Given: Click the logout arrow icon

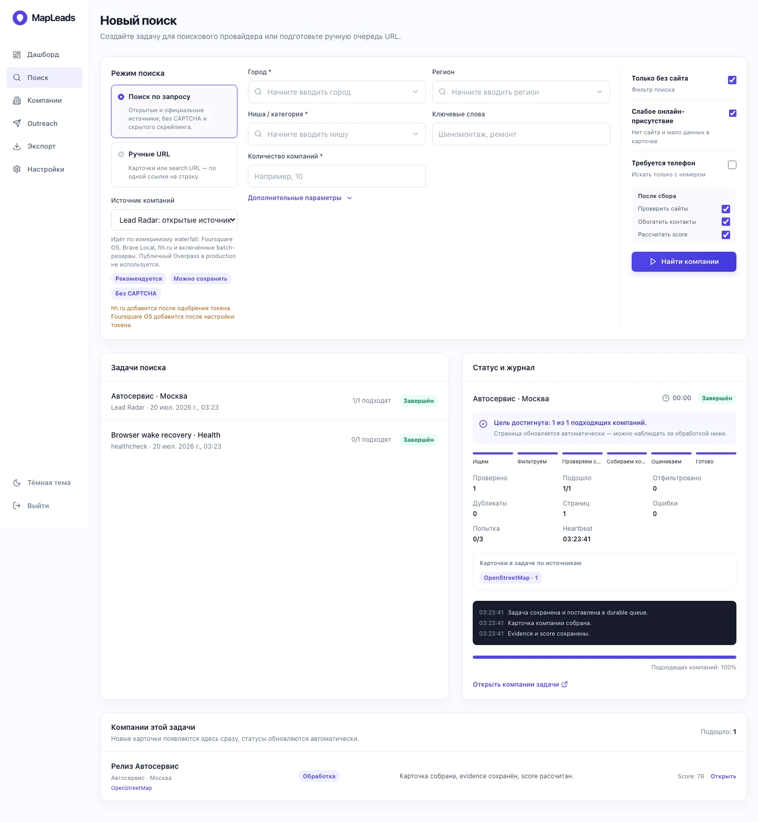Looking at the screenshot, I should (x=17, y=506).
